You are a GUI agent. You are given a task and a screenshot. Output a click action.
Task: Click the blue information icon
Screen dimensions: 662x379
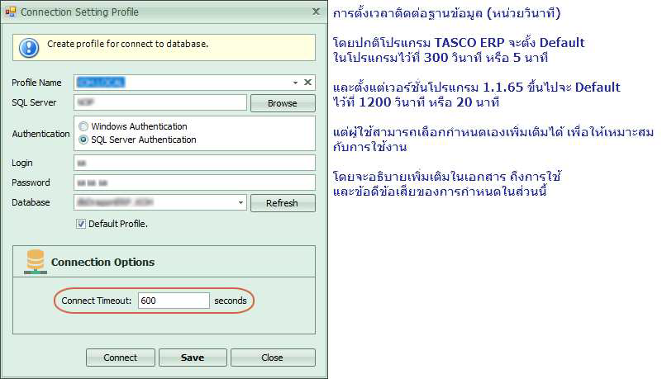pos(30,47)
